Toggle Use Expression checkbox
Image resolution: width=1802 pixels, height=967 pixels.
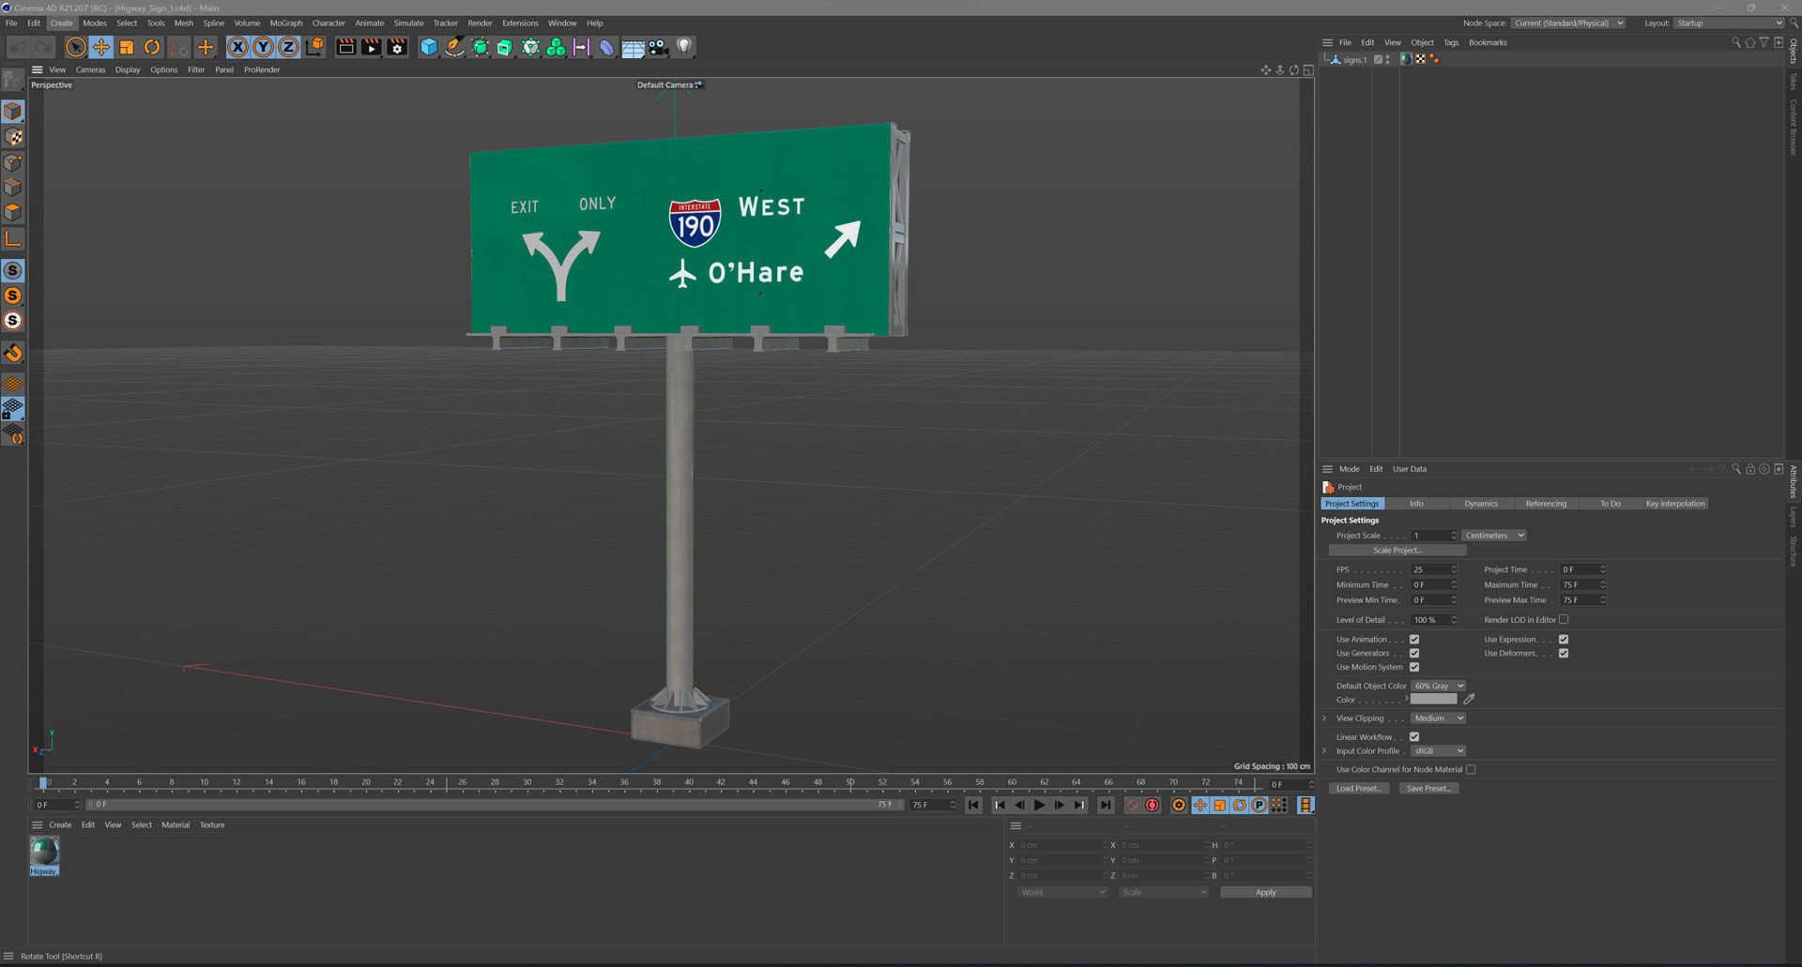pos(1564,640)
